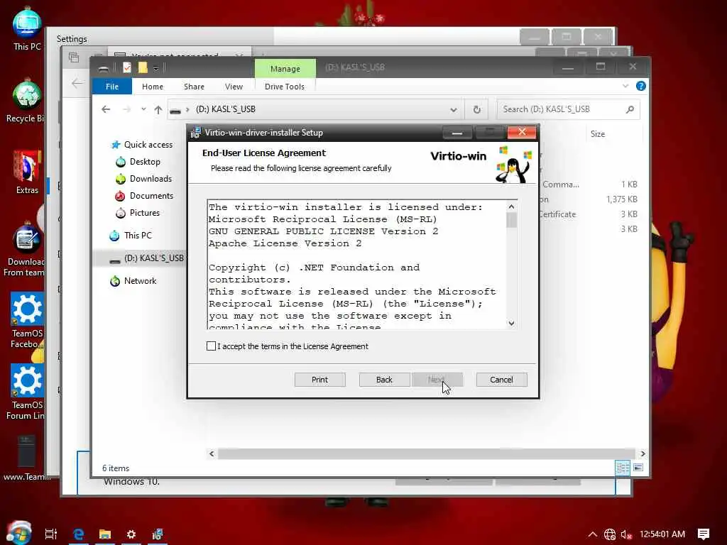Viewport: 727px width, 545px height.
Task: Open TeamOS Forum Link desktop shortcut
Action: tap(26, 392)
